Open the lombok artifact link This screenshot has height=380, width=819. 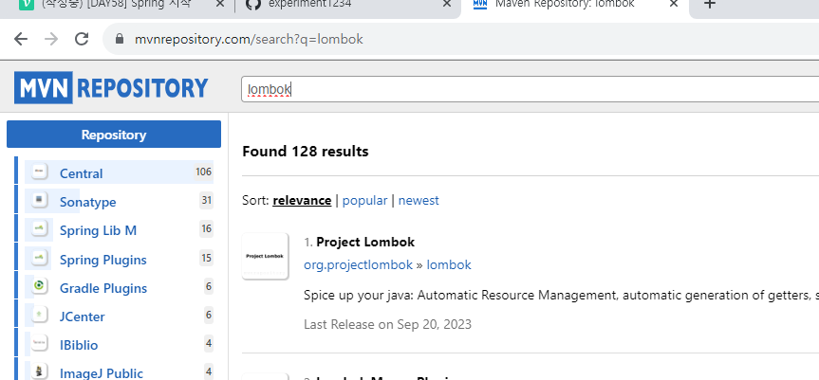tap(449, 264)
